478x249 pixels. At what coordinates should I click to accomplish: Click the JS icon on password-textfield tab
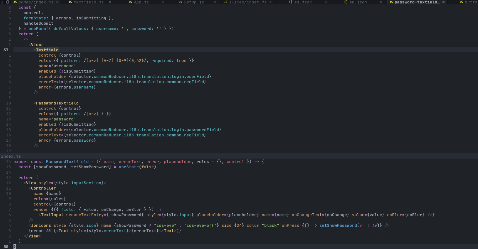point(391,2)
